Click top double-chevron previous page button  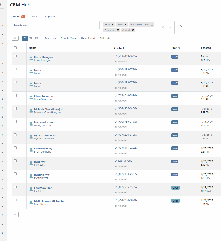(x=15, y=39)
